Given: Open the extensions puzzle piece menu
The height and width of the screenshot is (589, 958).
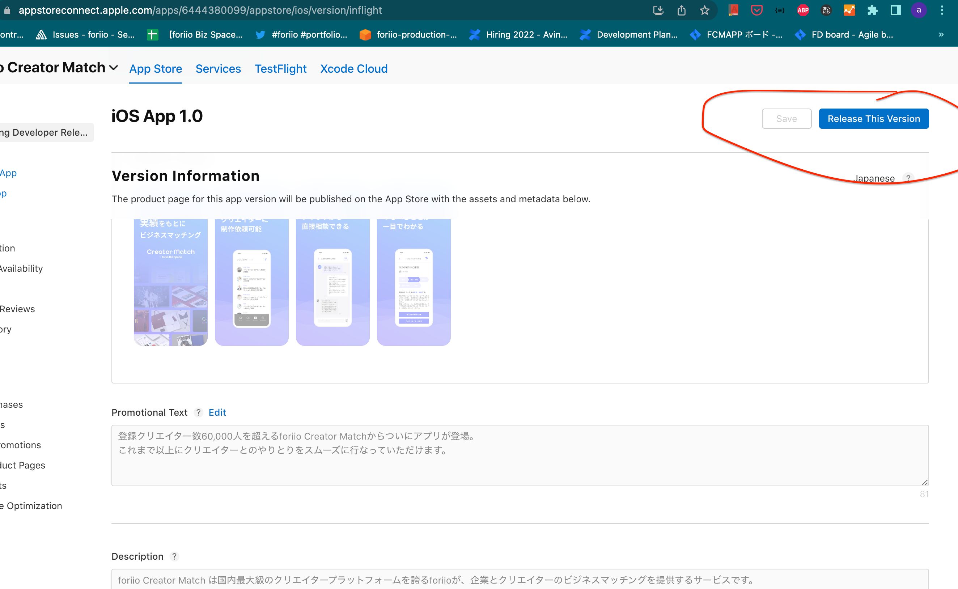Looking at the screenshot, I should 873,10.
